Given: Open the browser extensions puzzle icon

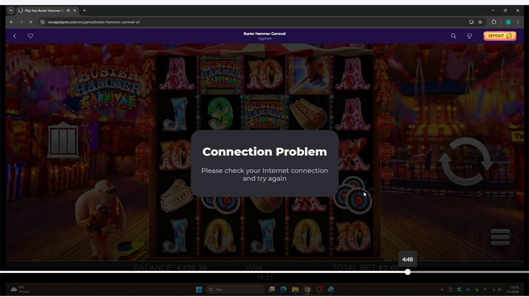Looking at the screenshot, I should [x=494, y=22].
